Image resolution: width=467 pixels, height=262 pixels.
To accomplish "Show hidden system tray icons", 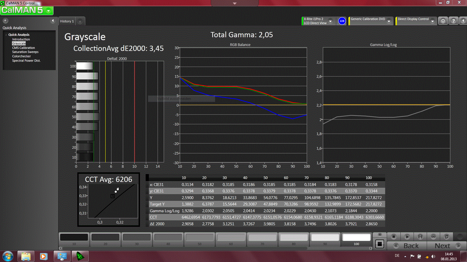I will click(405, 256).
